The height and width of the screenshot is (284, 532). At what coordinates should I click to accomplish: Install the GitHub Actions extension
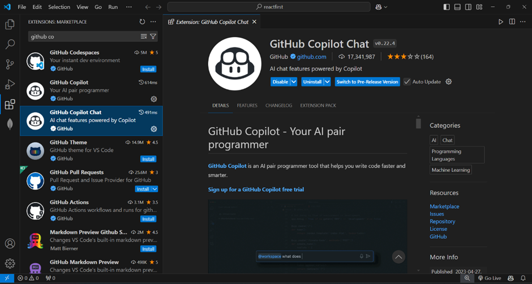click(148, 219)
